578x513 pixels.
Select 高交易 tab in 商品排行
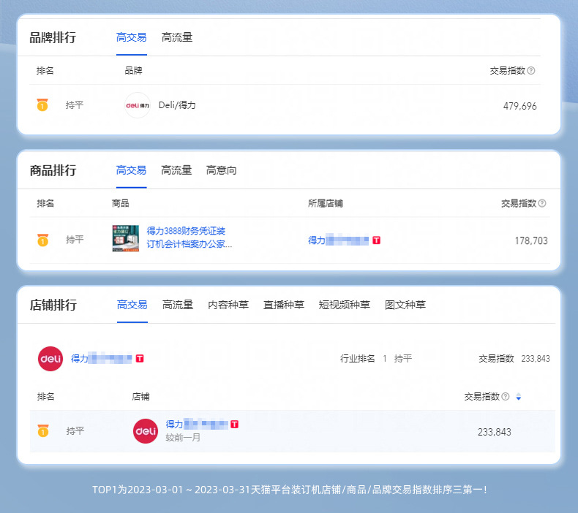(x=131, y=170)
